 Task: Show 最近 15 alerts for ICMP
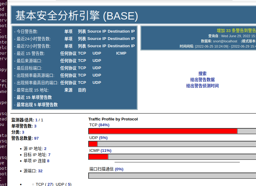[x=121, y=53]
